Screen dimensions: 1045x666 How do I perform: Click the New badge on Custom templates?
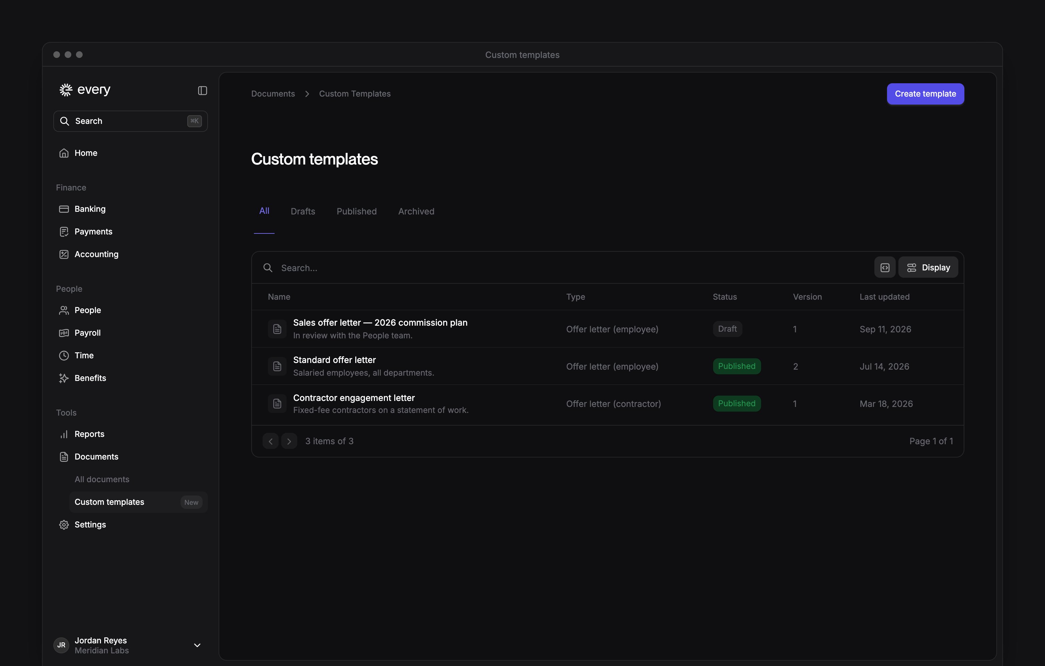pos(191,502)
